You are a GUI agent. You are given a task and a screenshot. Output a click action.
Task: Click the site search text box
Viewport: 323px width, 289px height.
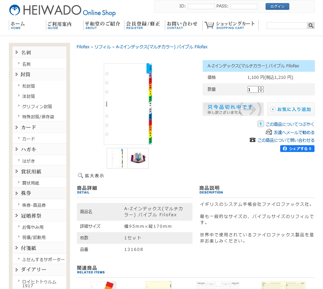[287, 26]
